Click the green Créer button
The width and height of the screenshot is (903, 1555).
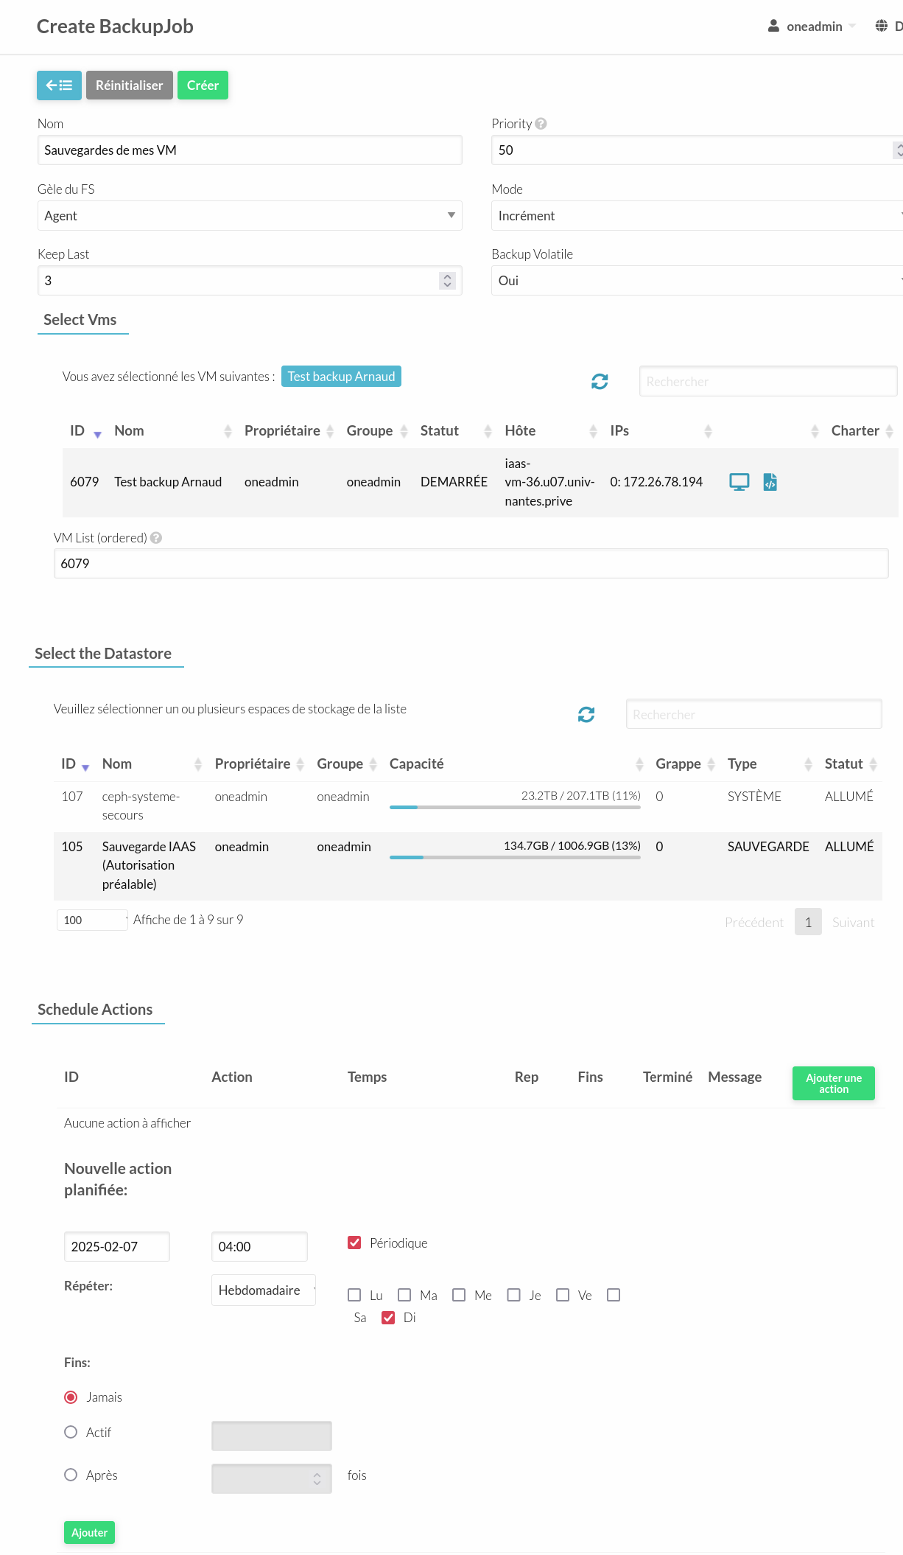click(203, 85)
